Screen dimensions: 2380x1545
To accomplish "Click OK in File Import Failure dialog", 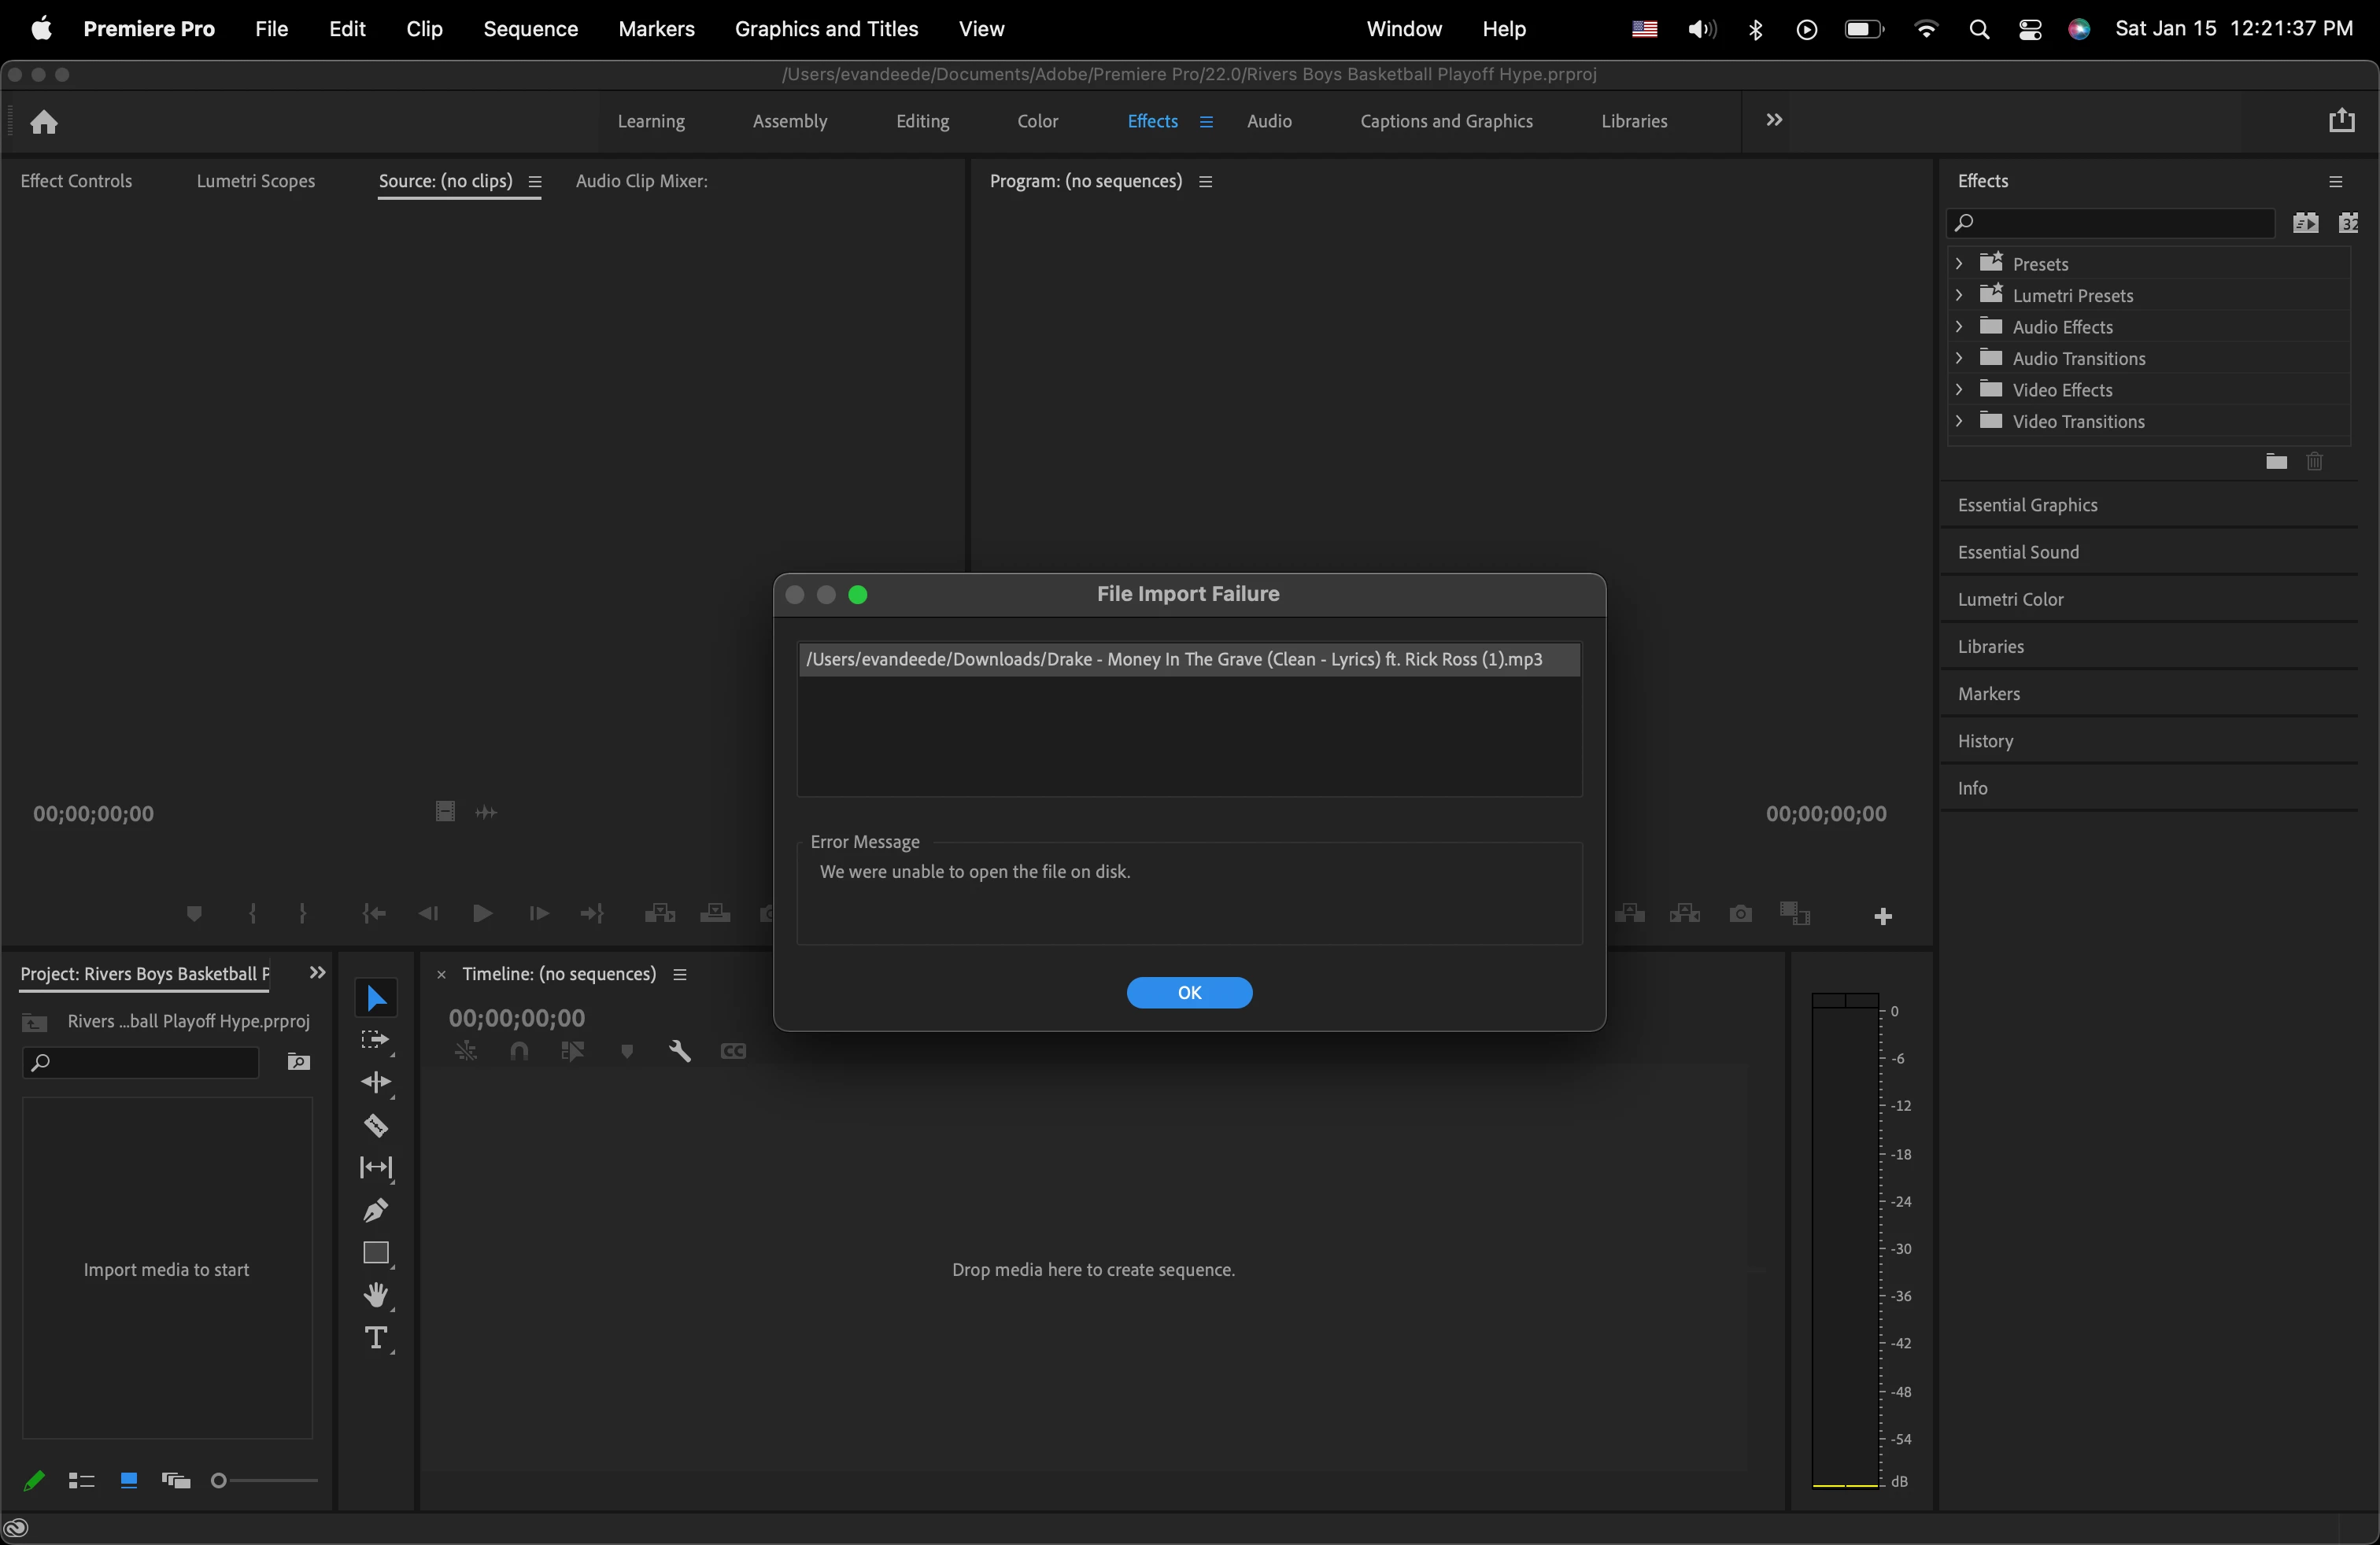I will tap(1189, 992).
